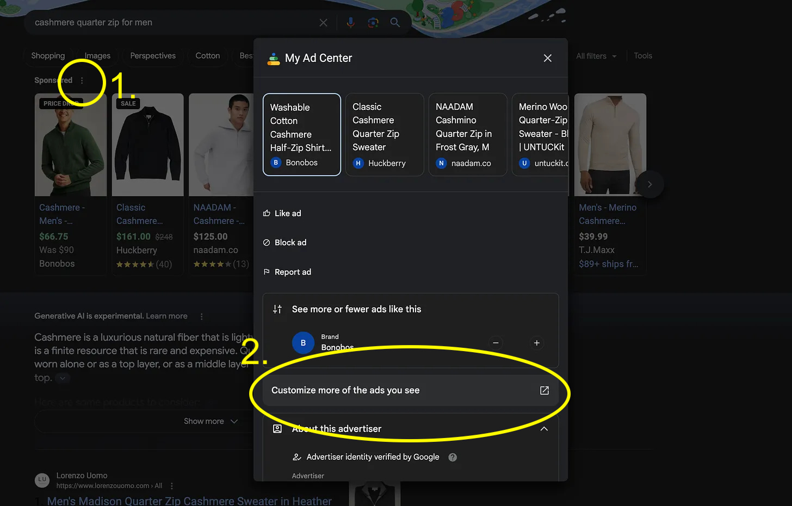
Task: Click the magnifying glass search icon
Action: pyautogui.click(x=395, y=22)
